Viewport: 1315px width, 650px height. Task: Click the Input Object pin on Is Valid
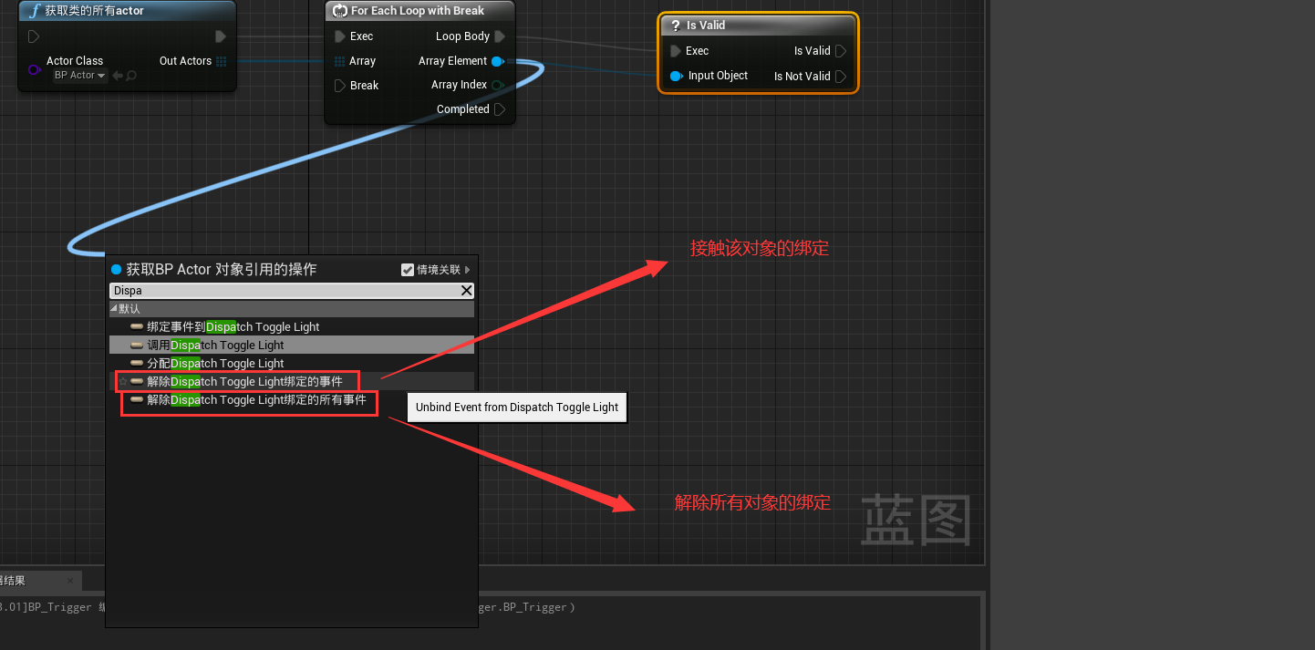pos(676,76)
